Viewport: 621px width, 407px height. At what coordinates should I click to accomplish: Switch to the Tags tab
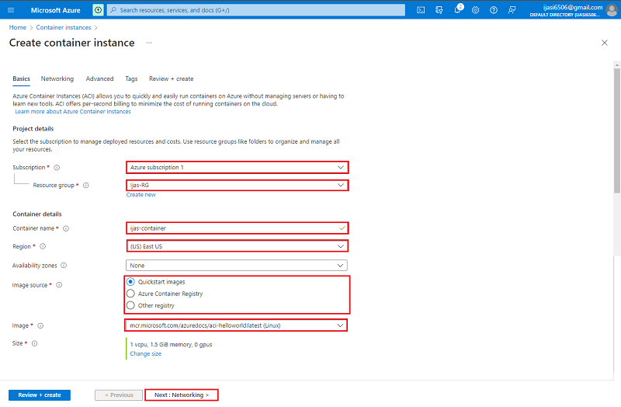(x=131, y=79)
